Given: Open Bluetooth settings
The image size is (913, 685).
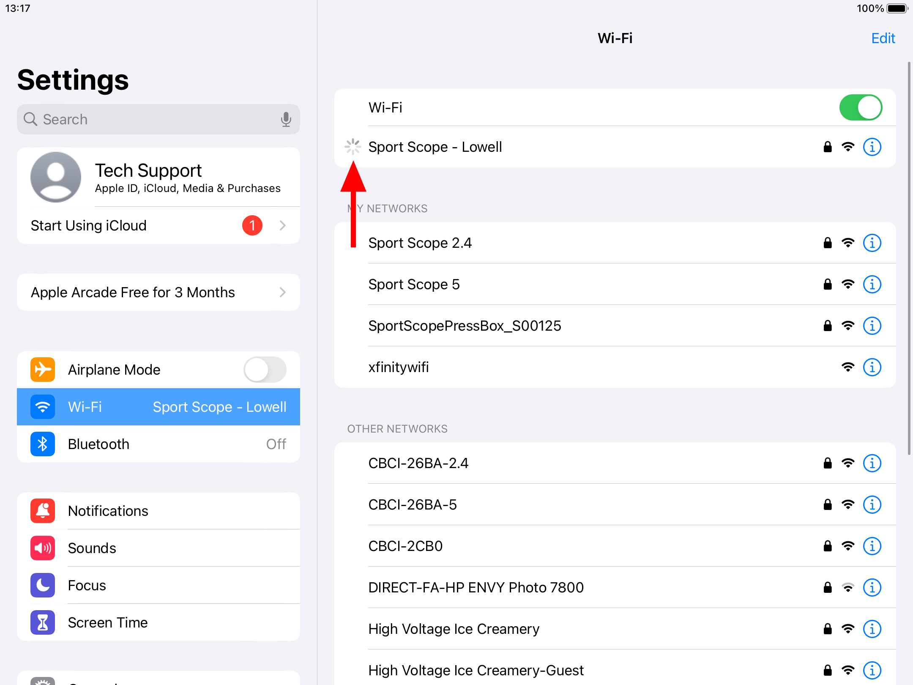Looking at the screenshot, I should click(x=159, y=444).
